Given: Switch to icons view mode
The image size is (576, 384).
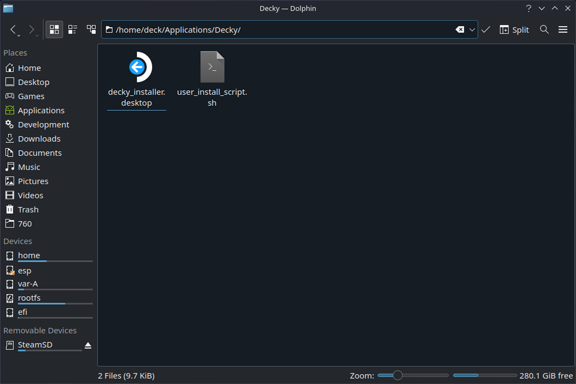Looking at the screenshot, I should click(x=54, y=29).
